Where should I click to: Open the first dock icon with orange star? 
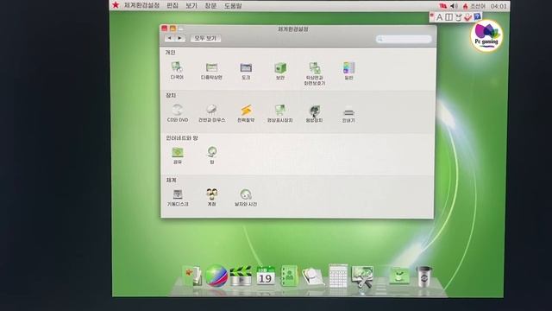click(192, 276)
